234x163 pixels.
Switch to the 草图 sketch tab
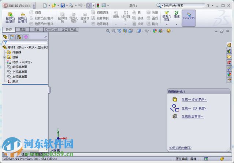tap(23, 30)
